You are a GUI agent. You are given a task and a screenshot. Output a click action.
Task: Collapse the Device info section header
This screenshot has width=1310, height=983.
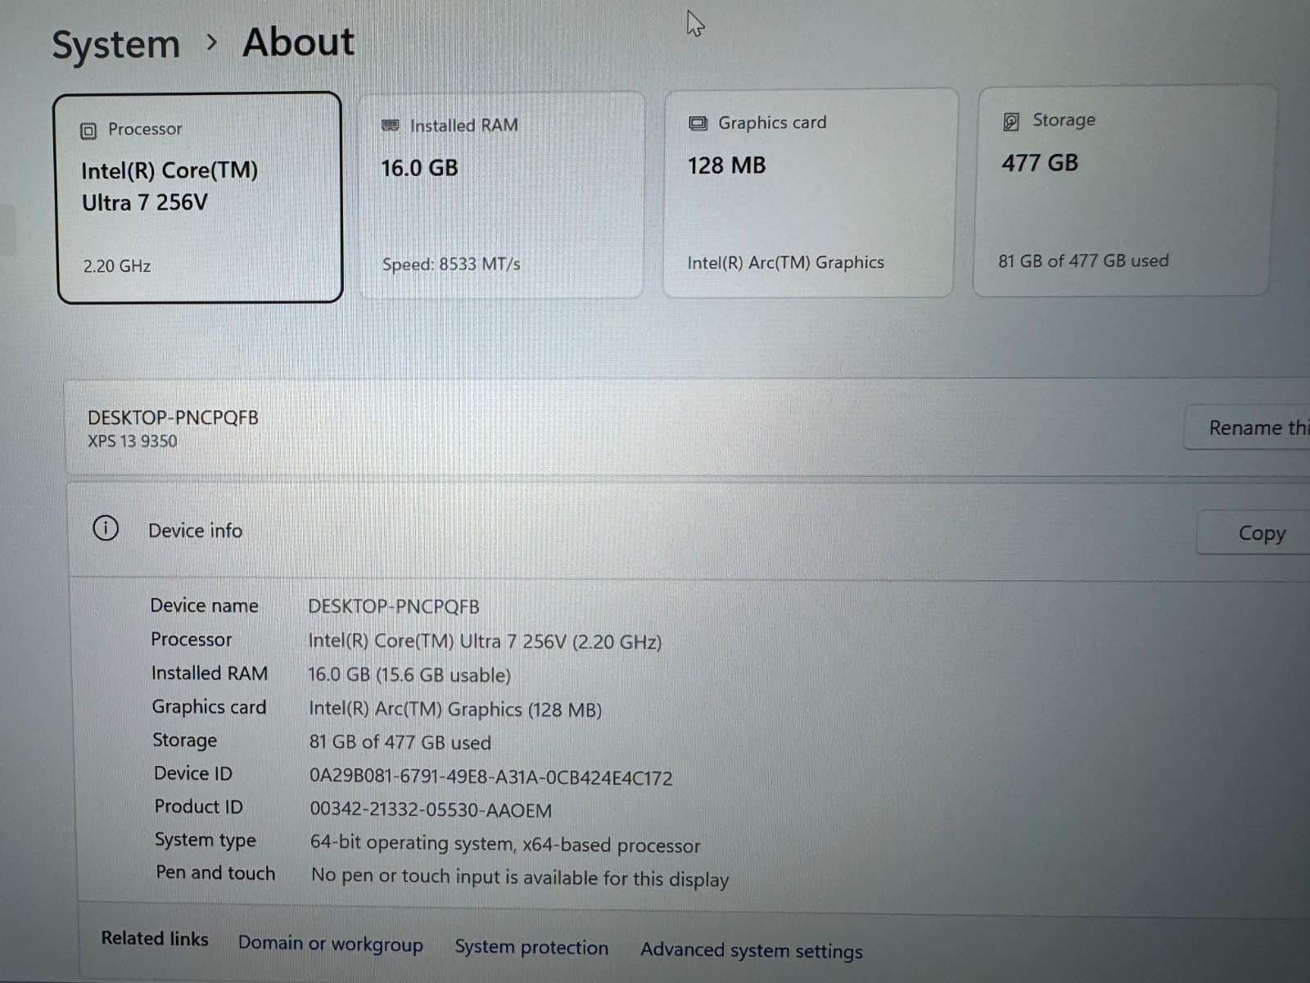click(x=688, y=531)
